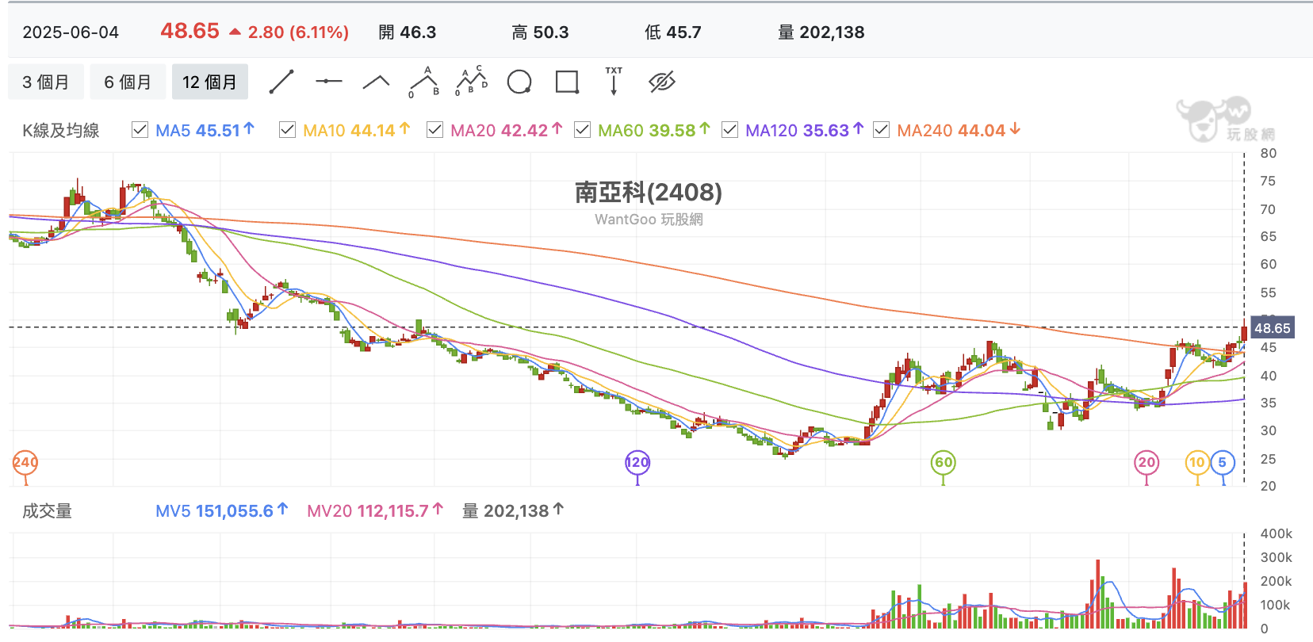Click the pink 20 period marker
Image resolution: width=1313 pixels, height=642 pixels.
point(1146,463)
